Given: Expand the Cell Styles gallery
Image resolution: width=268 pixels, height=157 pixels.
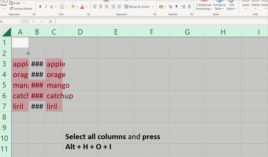Looking at the screenshot, I should [231, 7].
